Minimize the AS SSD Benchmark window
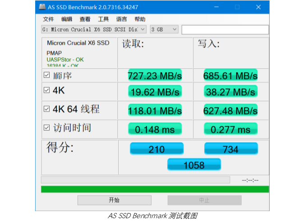 click(x=216, y=7)
